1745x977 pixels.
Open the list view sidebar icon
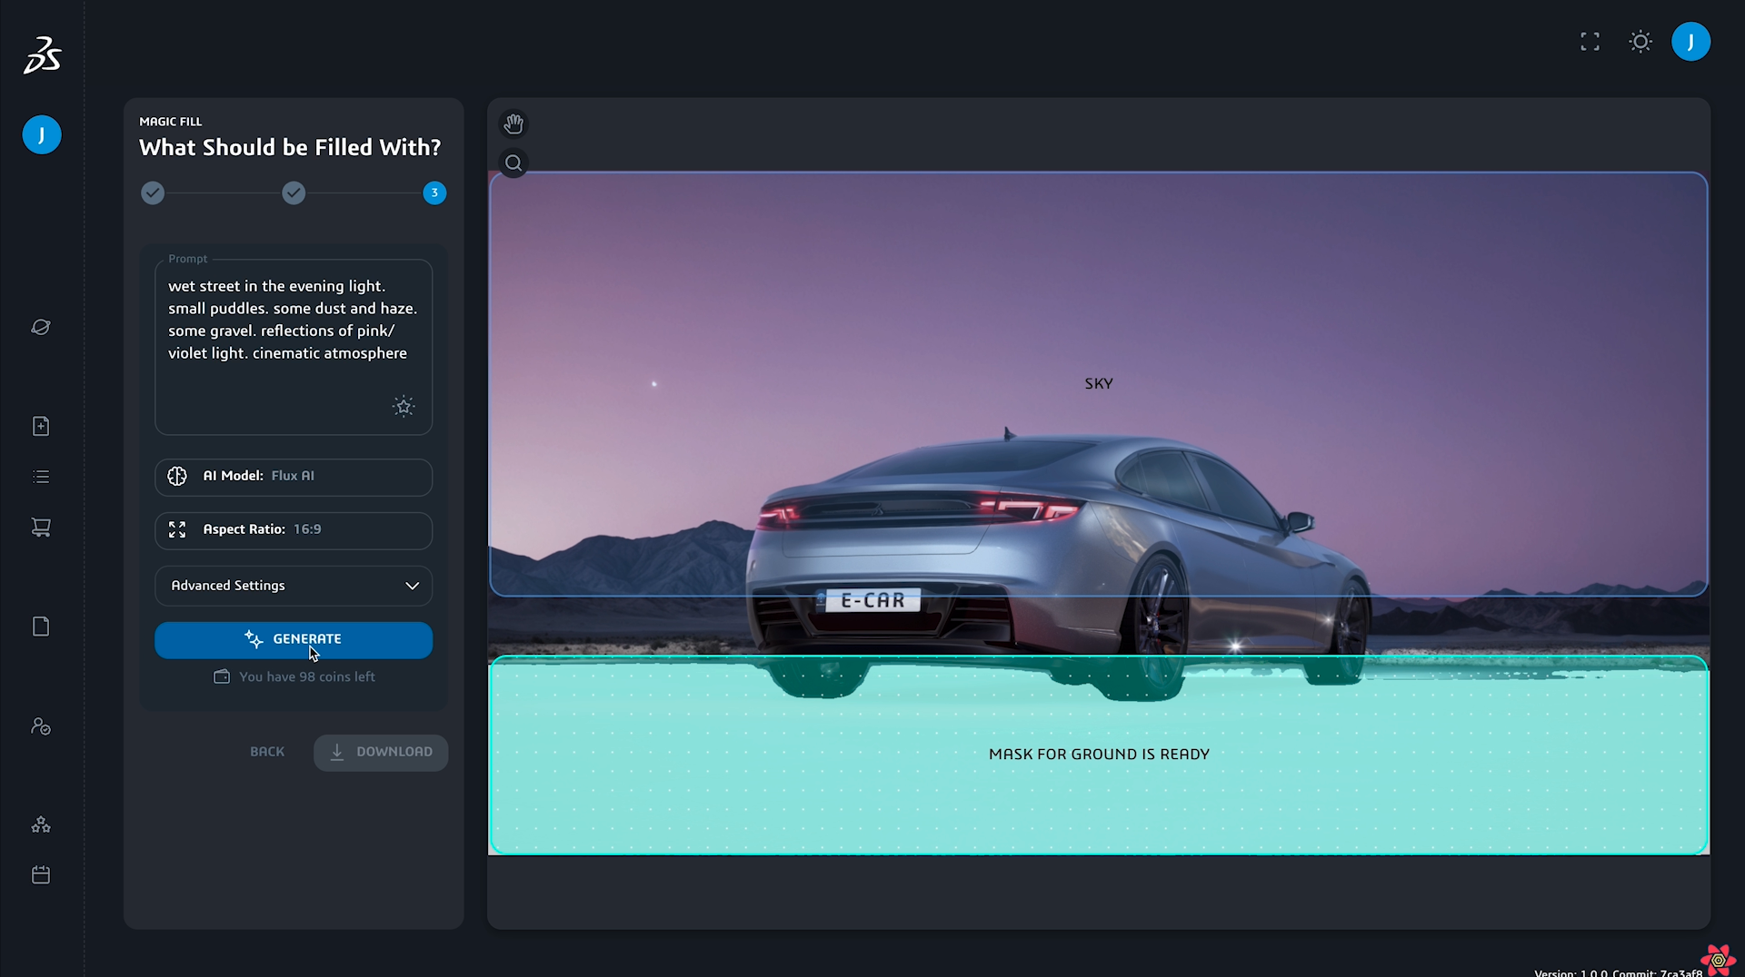(41, 477)
